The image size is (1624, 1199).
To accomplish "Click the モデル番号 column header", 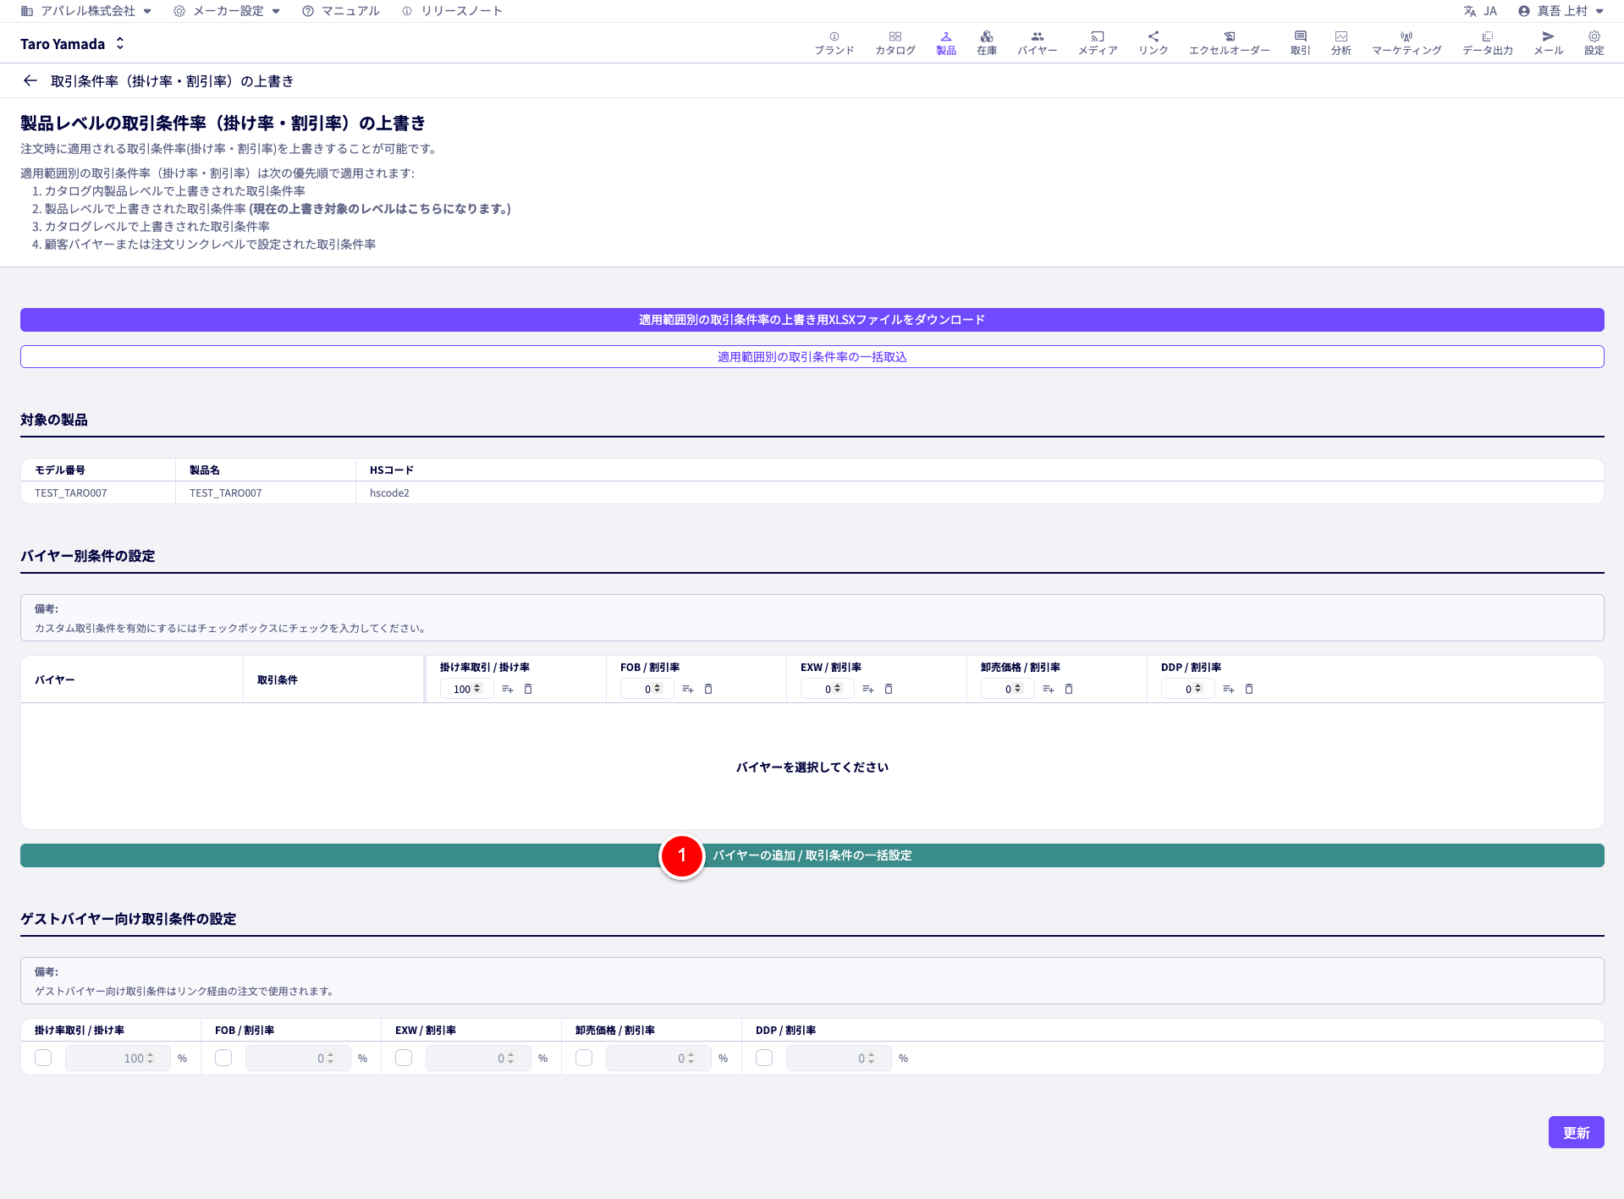I will tap(98, 470).
